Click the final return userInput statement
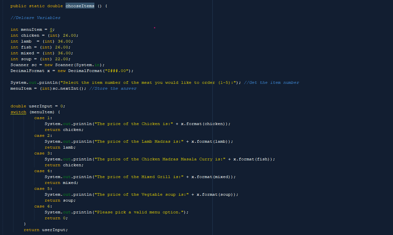 [45, 229]
